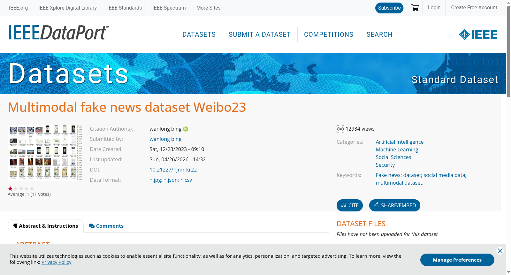Open the SEARCH menu item
Screen dimensions: 511x275
tap(379, 34)
